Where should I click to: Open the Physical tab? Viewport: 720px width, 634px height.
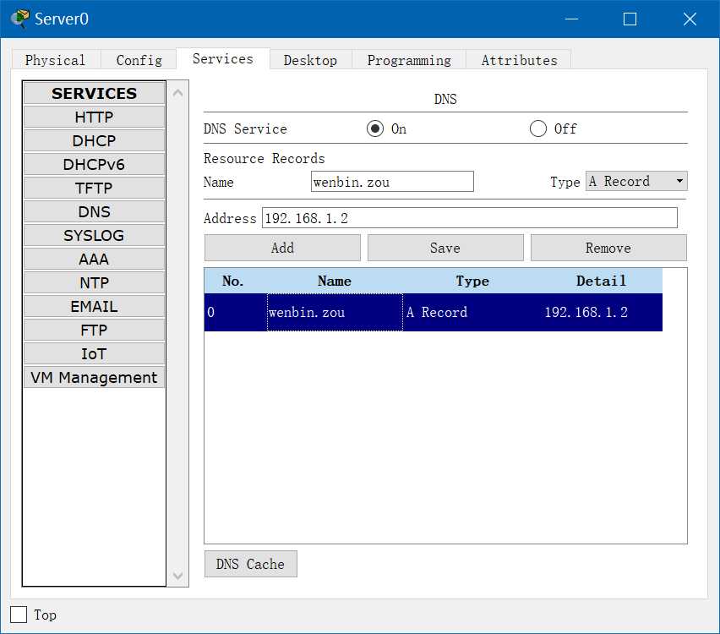(56, 60)
